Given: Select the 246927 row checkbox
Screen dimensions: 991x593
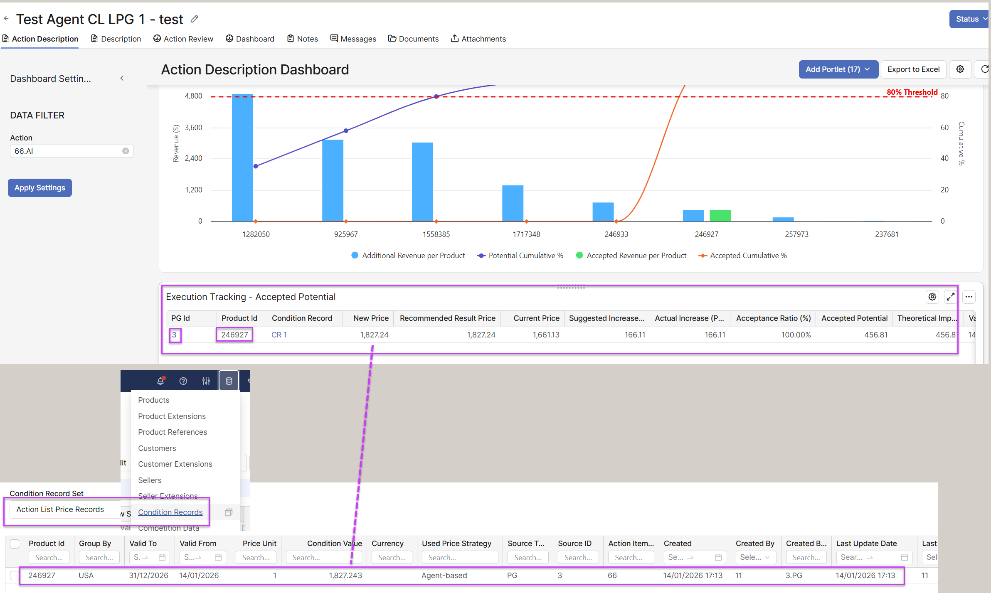Looking at the screenshot, I should [x=15, y=576].
